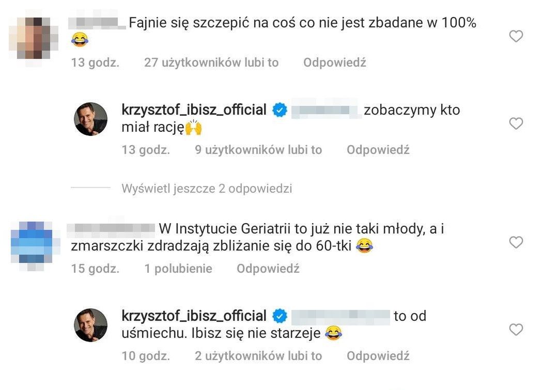This screenshot has width=542, height=390.
Task: Open the "27 użytkowników lubi to" likes list
Action: 211,63
